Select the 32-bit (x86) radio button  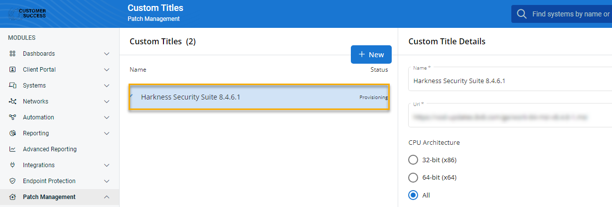(413, 160)
